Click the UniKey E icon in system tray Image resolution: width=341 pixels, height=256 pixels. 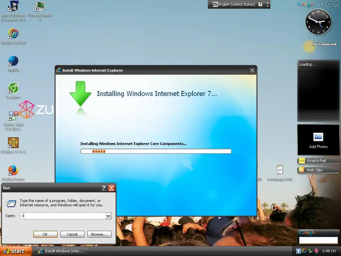coord(299,251)
